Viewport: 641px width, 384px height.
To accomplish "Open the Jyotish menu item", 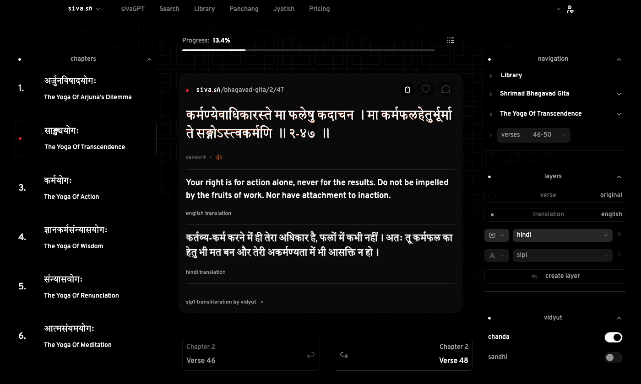I will pos(284,9).
